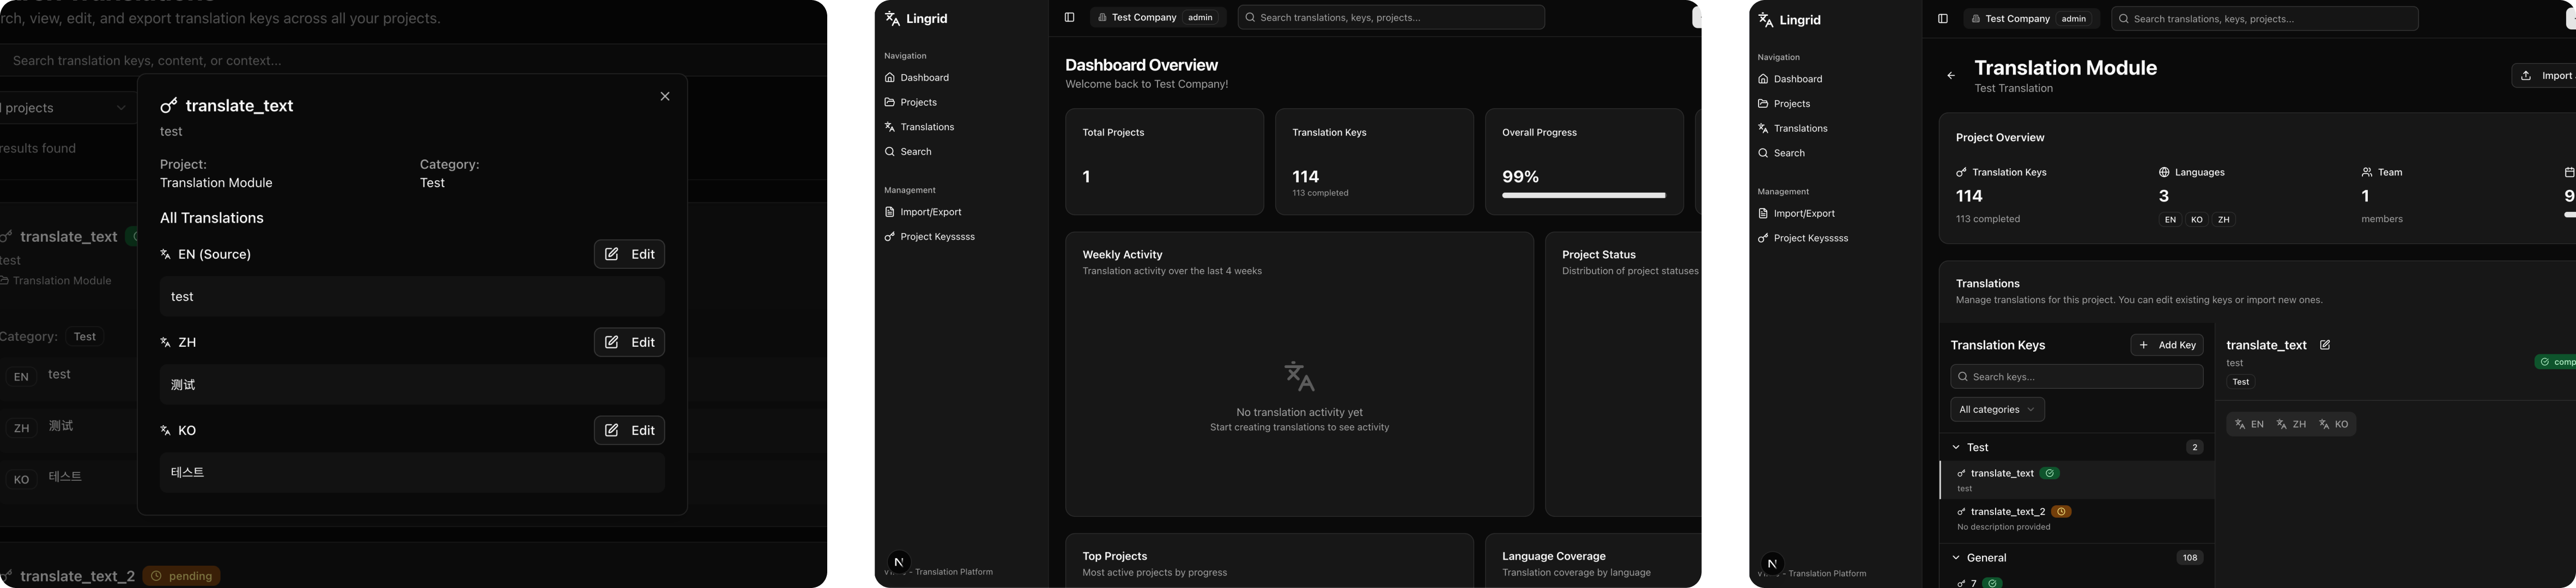The height and width of the screenshot is (588, 2576).
Task: Click Edit for the KO translation
Action: pyautogui.click(x=629, y=430)
